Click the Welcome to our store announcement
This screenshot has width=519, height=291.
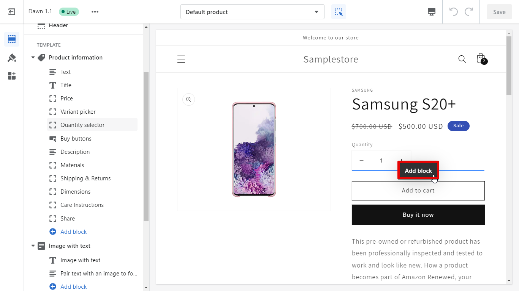tap(331, 38)
